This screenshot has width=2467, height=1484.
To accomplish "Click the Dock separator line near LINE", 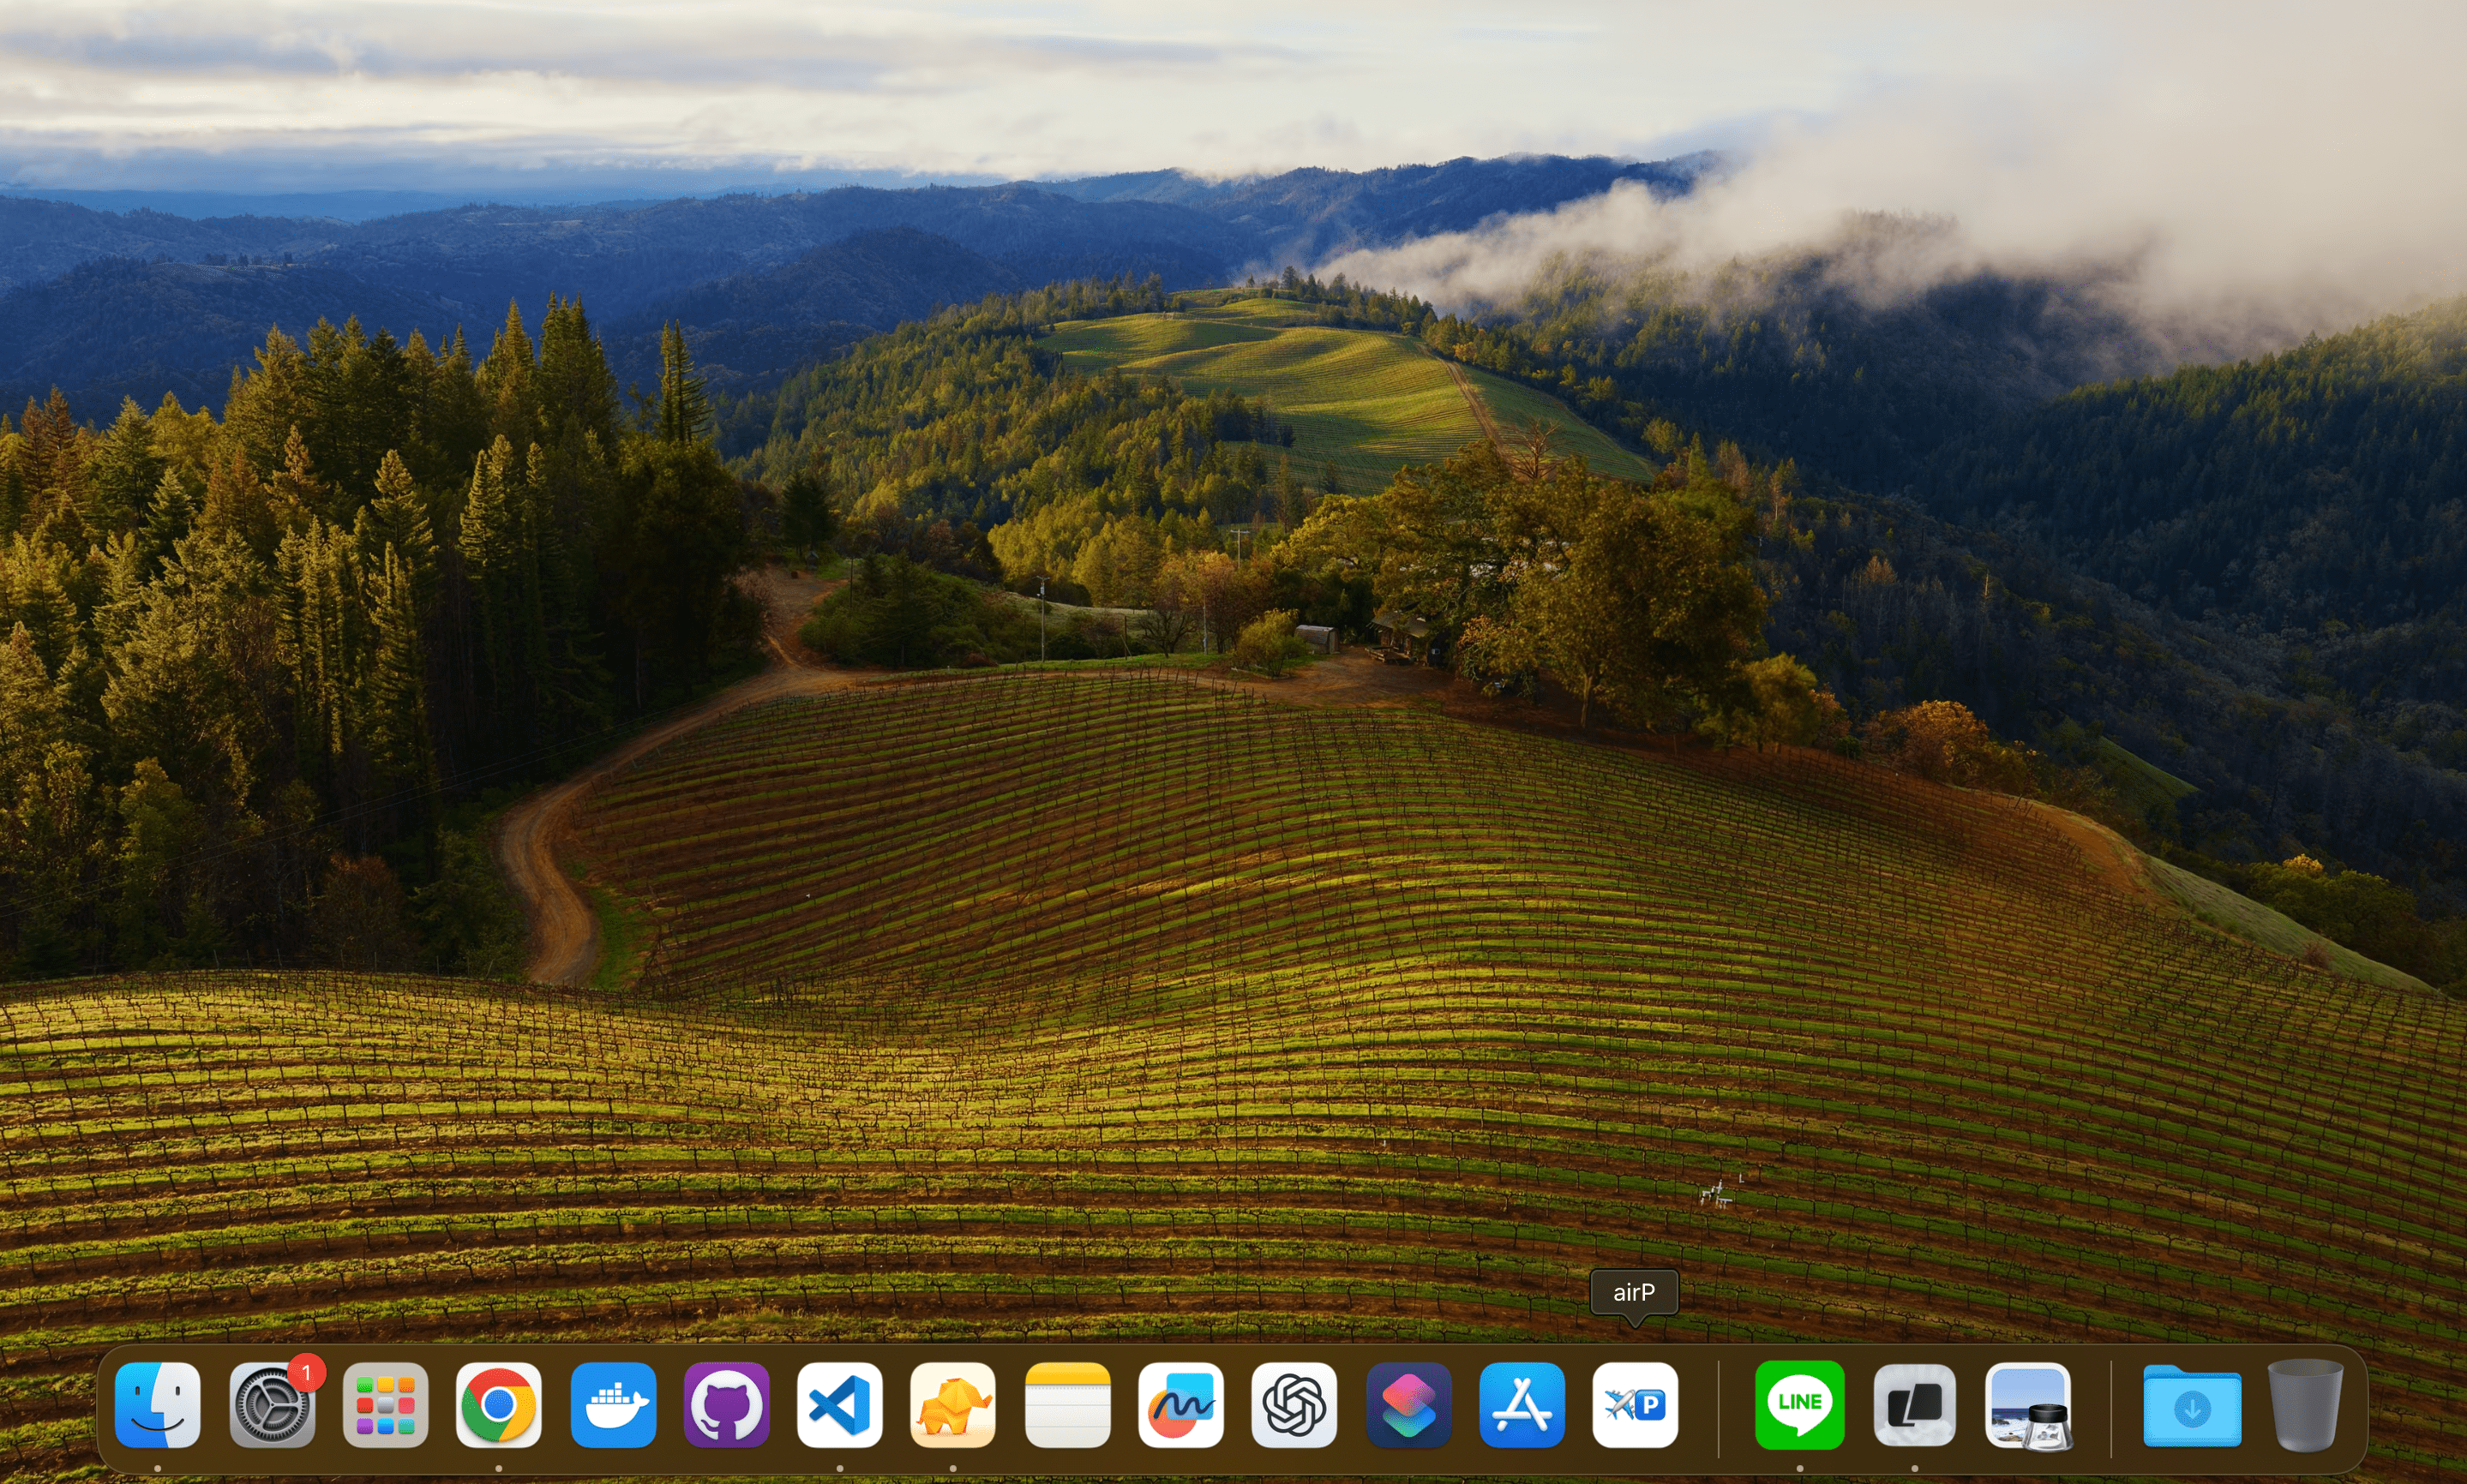I will coord(1718,1407).
